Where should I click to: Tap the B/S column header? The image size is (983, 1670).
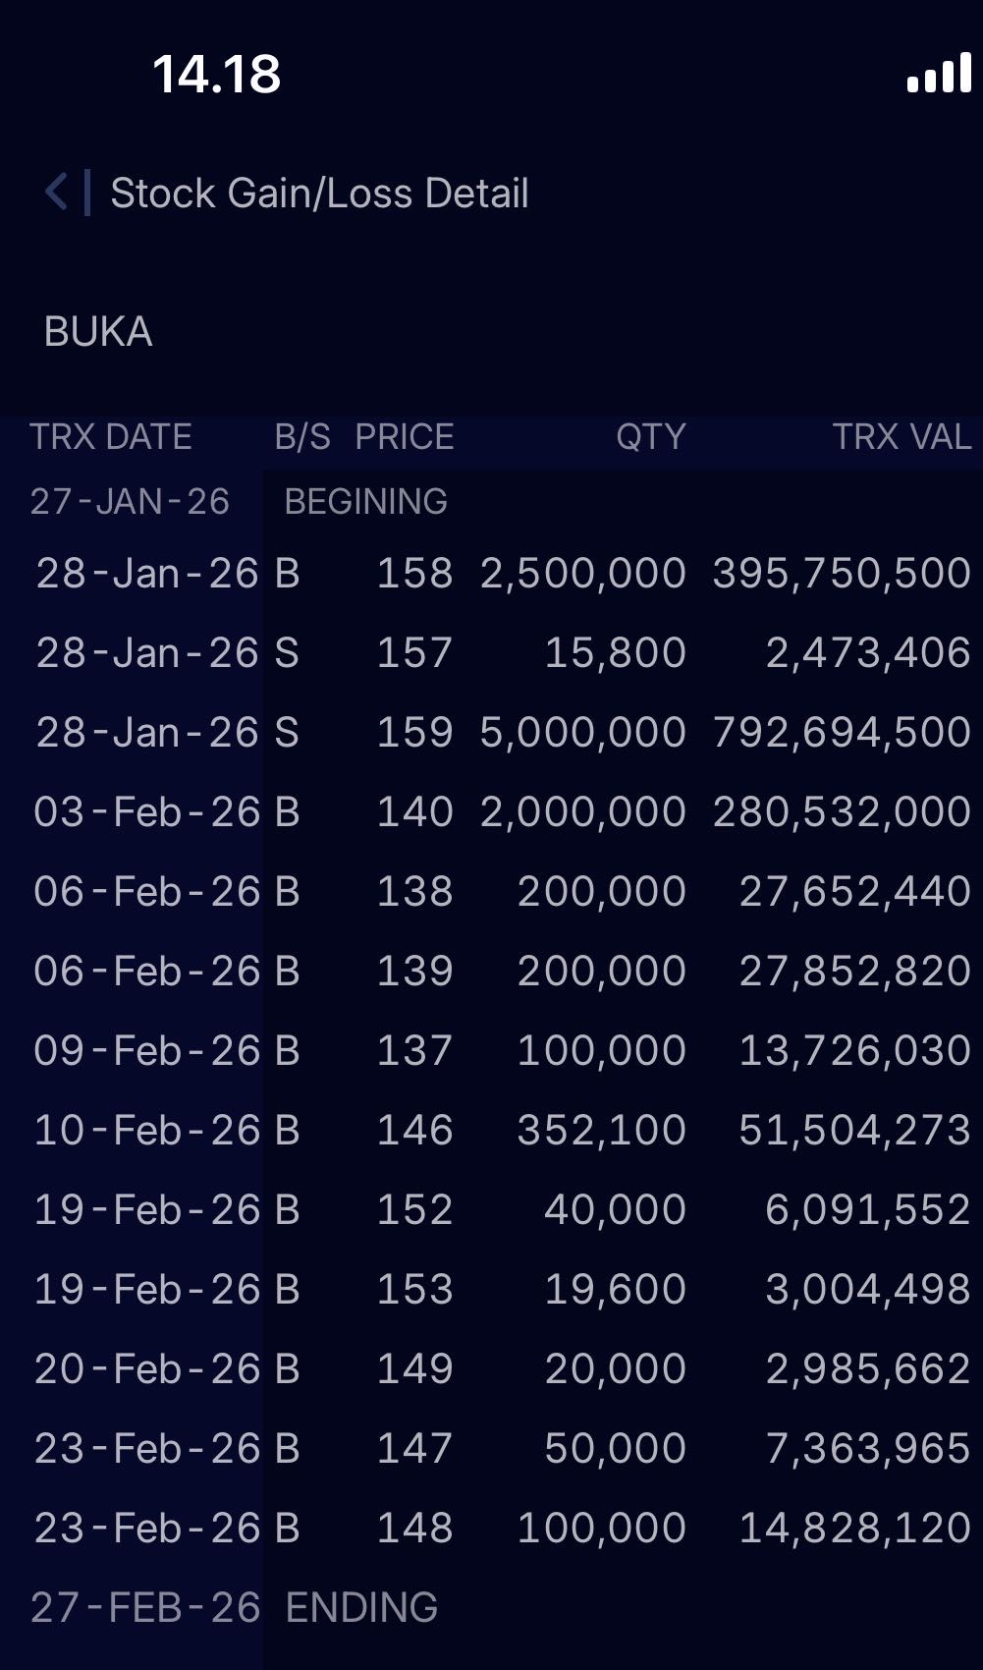301,437
